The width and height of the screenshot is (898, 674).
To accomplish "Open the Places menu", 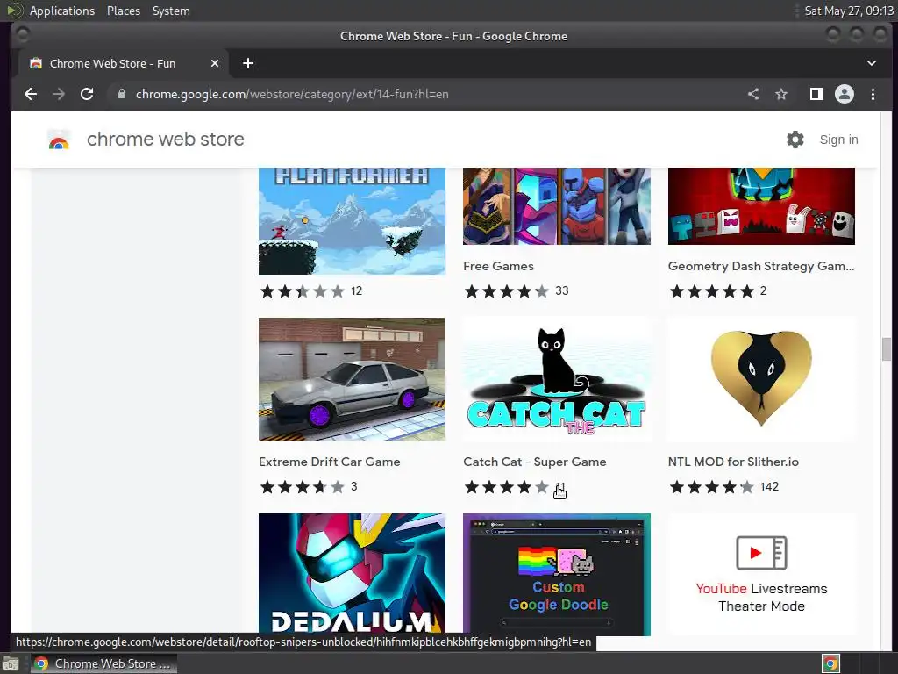I will 124,11.
